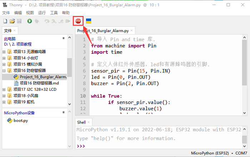Collapse the 项目16 防窃警报器 folder
This screenshot has width=250, height=157.
coord(4,70)
